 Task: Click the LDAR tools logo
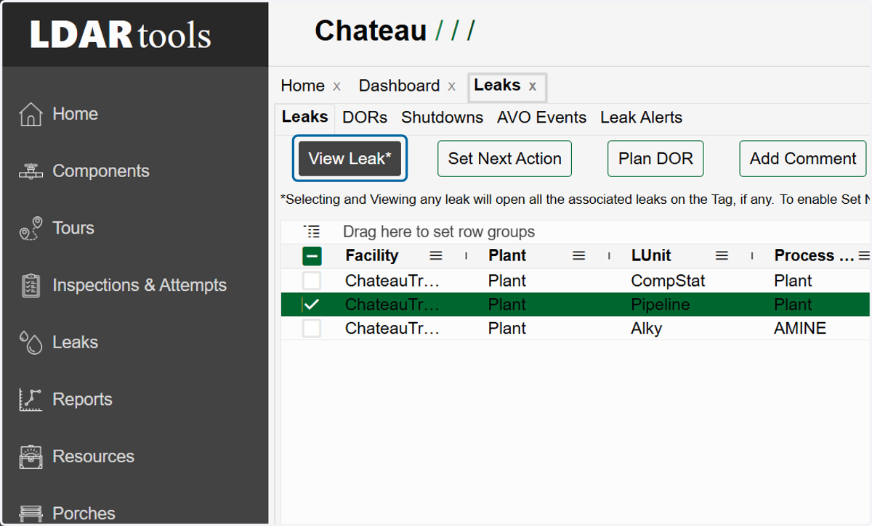(121, 35)
